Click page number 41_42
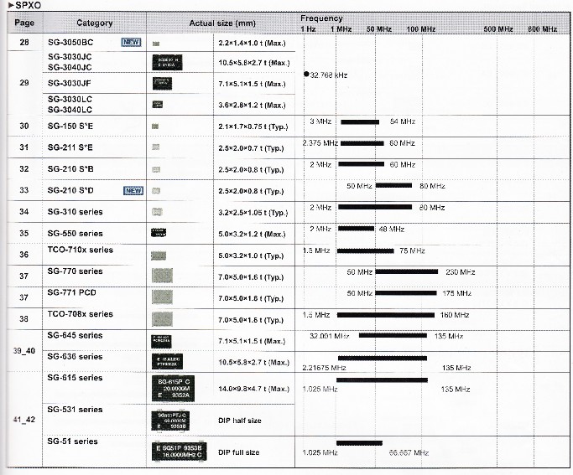 (x=24, y=420)
